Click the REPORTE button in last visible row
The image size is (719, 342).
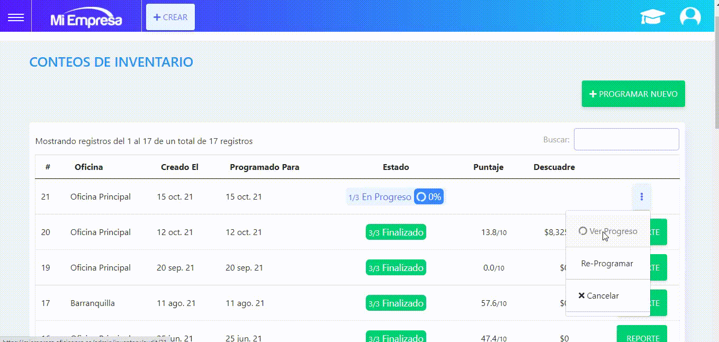[x=642, y=336]
